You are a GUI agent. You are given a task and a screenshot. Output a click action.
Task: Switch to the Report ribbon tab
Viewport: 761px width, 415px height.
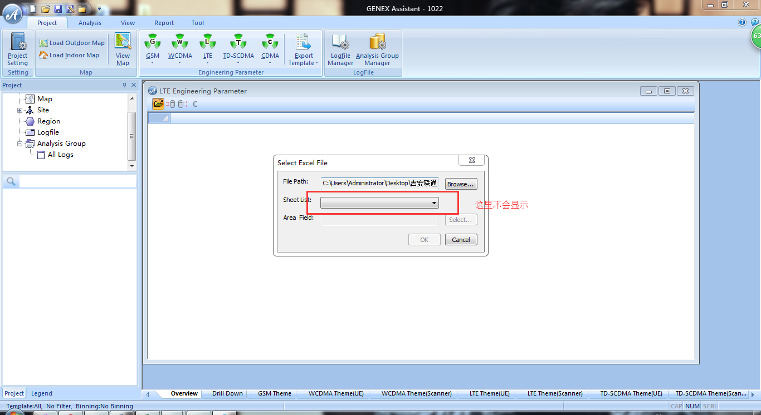pyautogui.click(x=164, y=23)
